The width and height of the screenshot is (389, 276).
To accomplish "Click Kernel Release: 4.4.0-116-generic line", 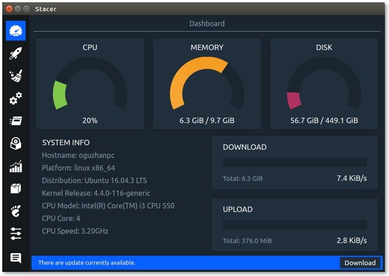I will click(96, 193).
